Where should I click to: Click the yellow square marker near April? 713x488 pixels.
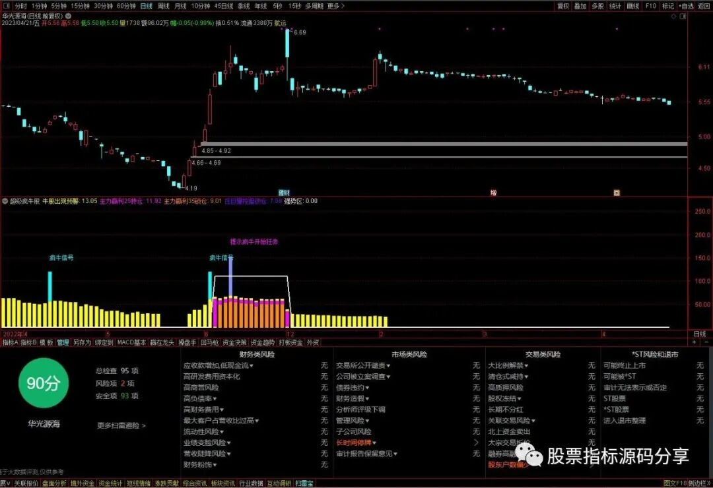(617, 193)
